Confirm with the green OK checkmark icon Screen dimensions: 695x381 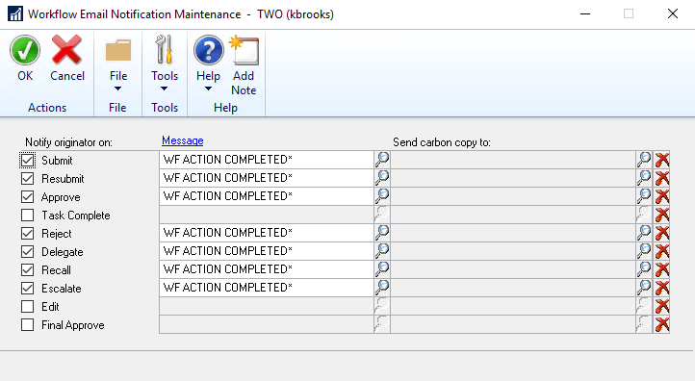click(25, 50)
